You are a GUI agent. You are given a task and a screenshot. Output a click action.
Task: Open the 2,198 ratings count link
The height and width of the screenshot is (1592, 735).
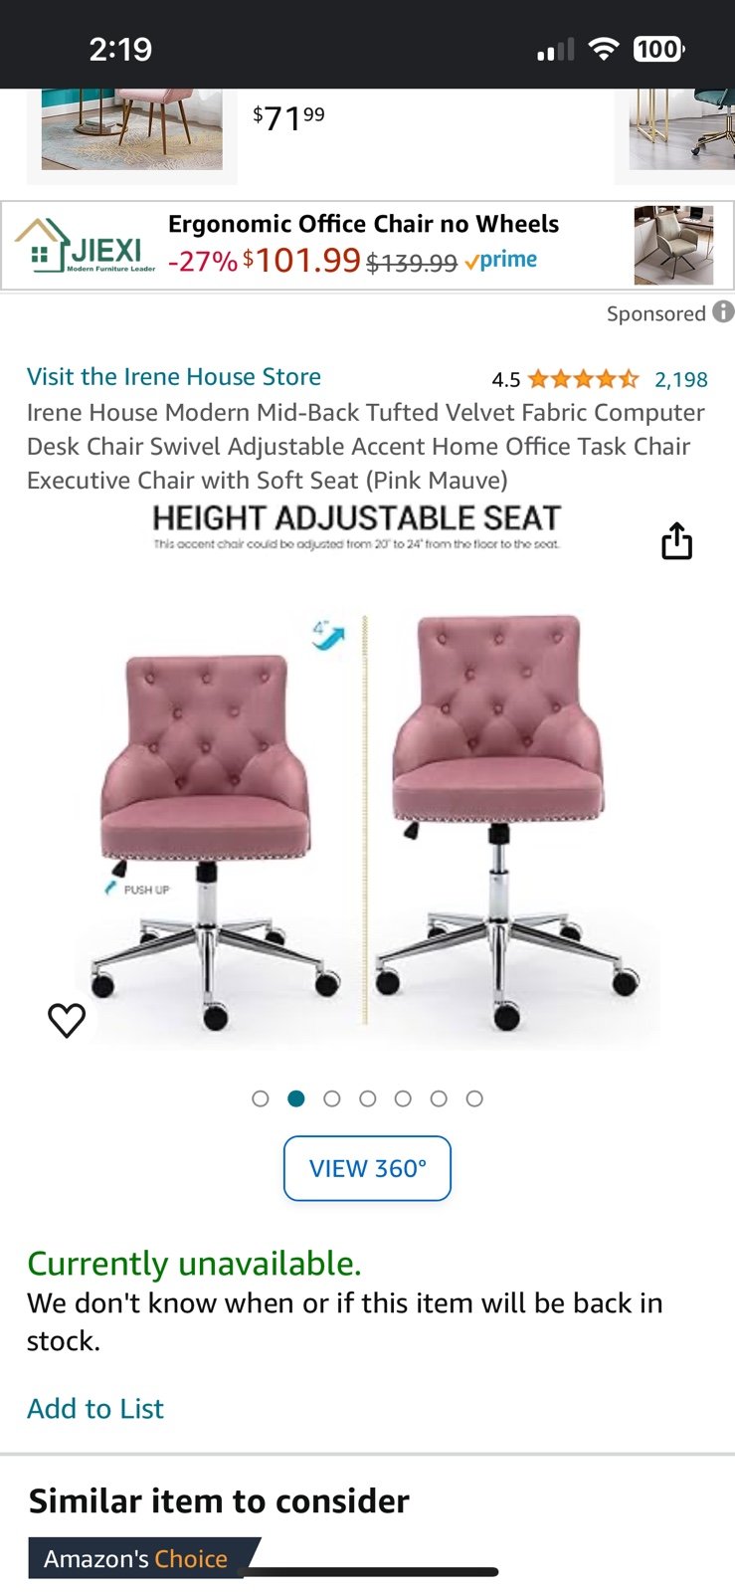681,379
